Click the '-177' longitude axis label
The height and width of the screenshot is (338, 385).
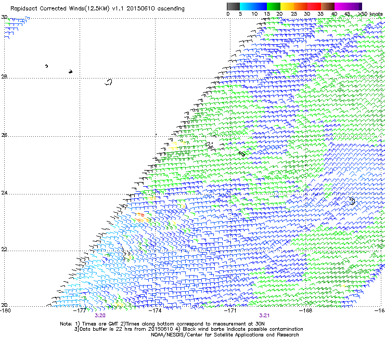pyautogui.click(x=80, y=310)
